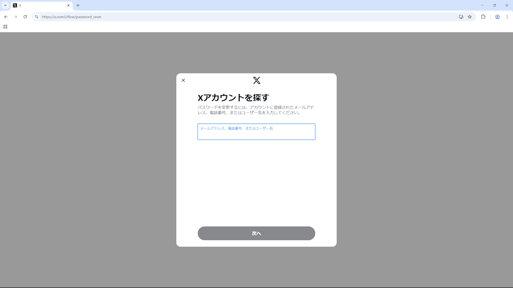The width and height of the screenshot is (513, 288).
Task: Click the X logo in the dialog
Action: point(256,80)
